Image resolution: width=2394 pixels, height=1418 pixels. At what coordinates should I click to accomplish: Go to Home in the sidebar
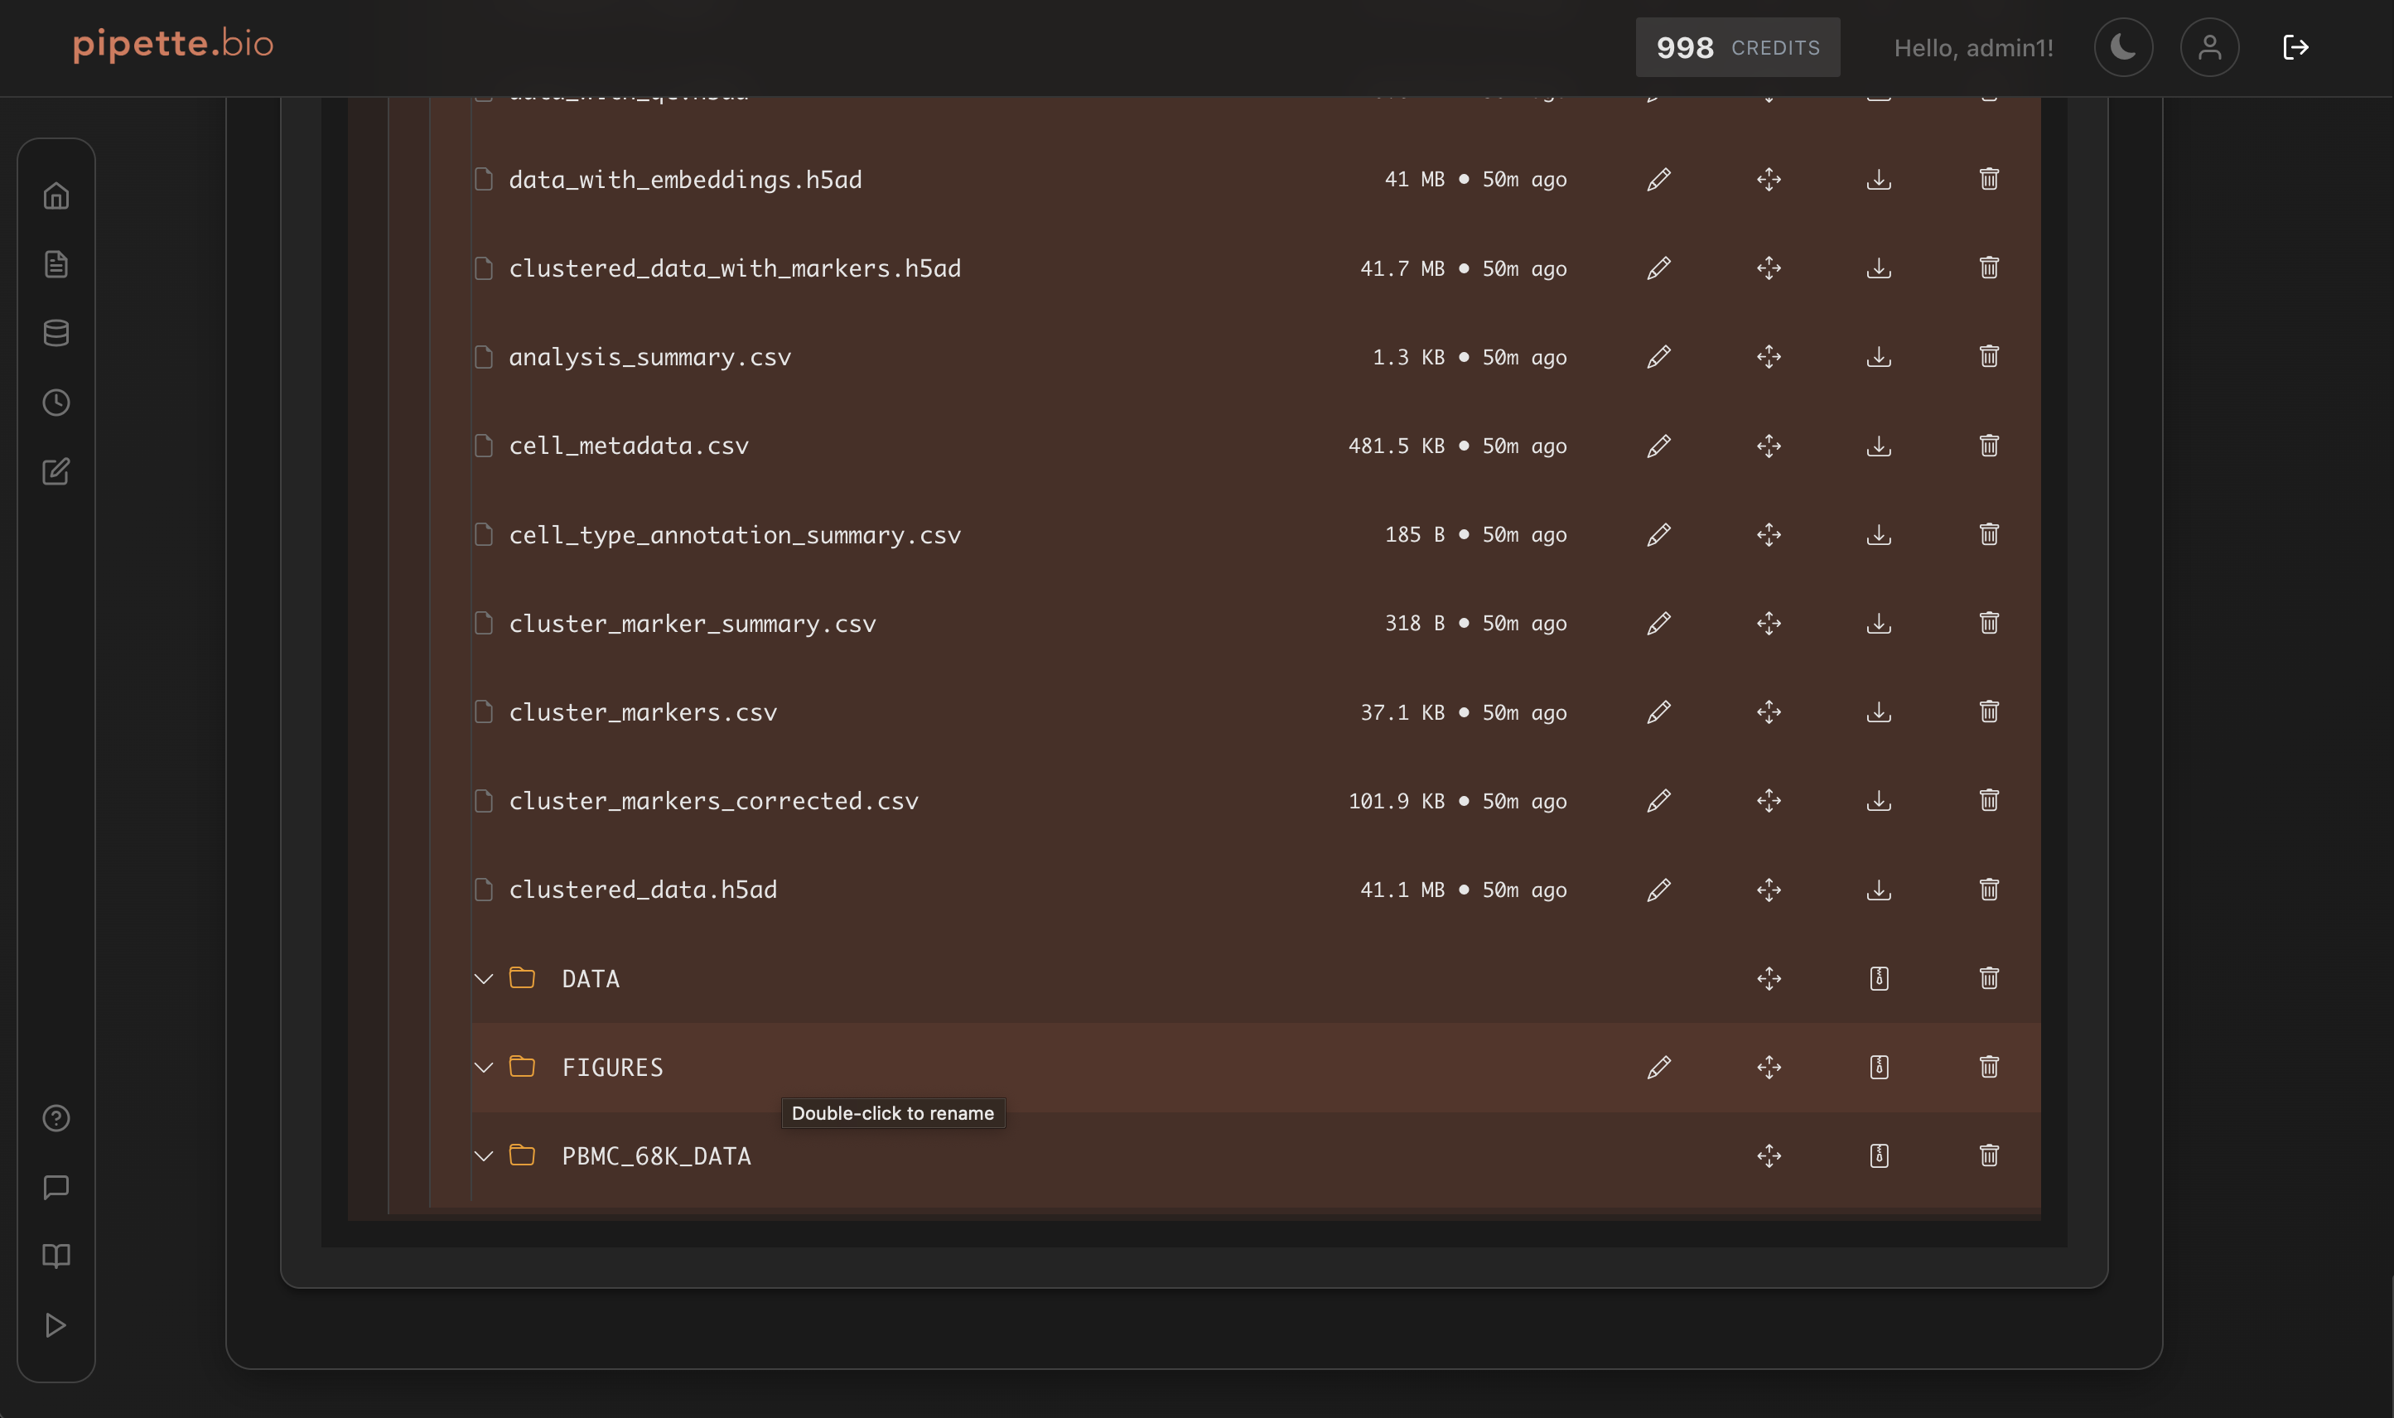pos(56,195)
